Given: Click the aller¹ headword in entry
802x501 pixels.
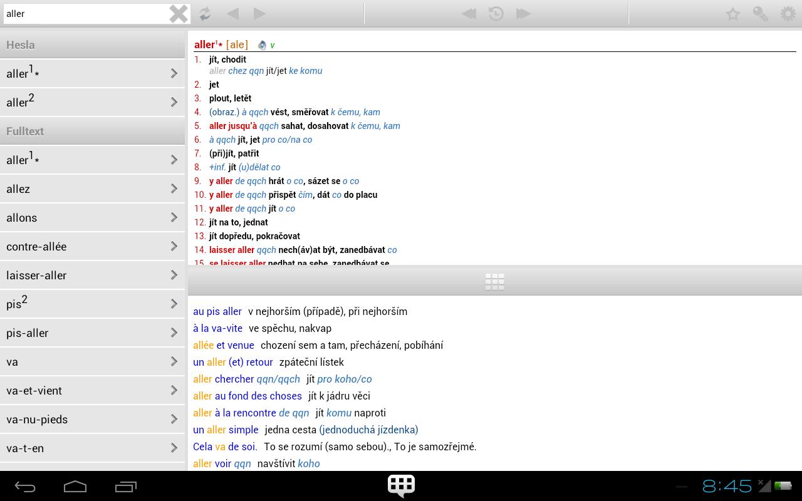Looking at the screenshot, I should coord(208,44).
